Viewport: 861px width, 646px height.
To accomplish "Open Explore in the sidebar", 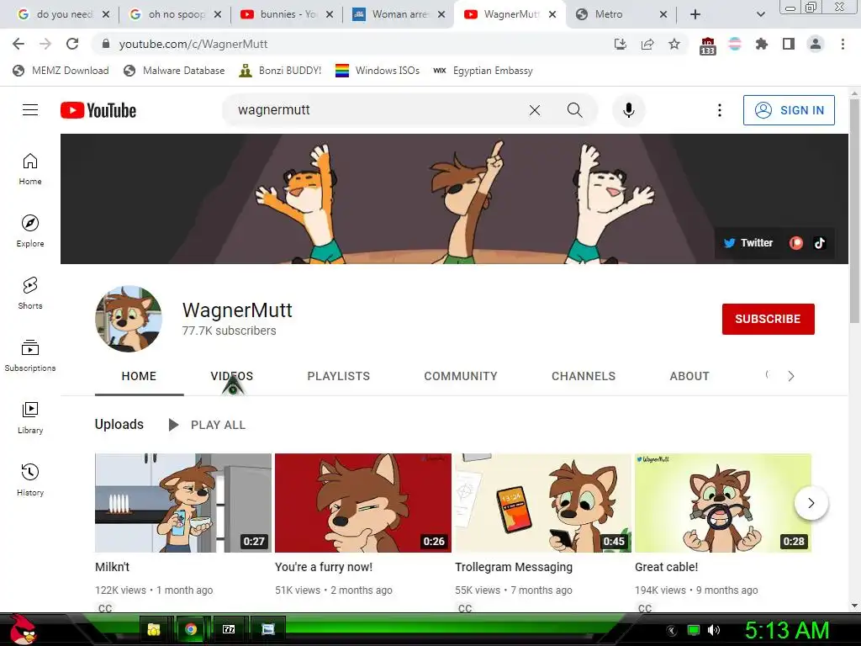I will (x=30, y=231).
